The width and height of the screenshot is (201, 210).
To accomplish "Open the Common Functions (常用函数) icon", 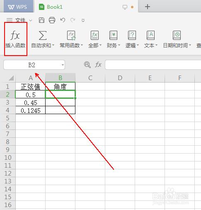I will tap(71, 35).
